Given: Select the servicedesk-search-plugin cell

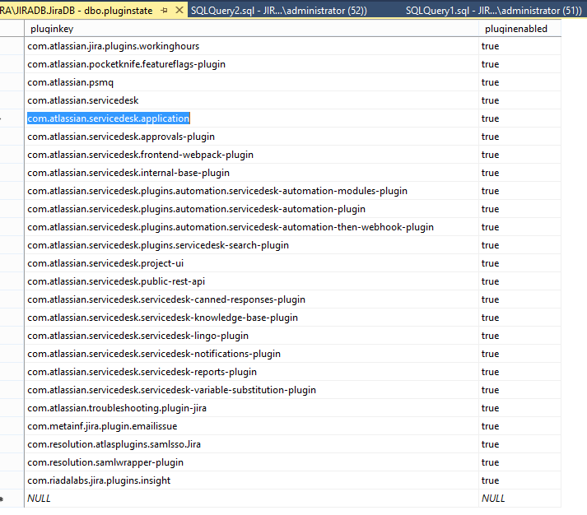Looking at the screenshot, I should 252,245.
